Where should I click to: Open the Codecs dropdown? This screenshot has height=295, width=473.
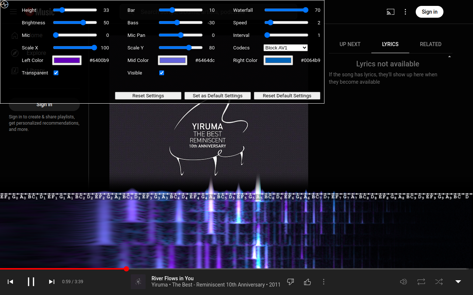tap(286, 48)
